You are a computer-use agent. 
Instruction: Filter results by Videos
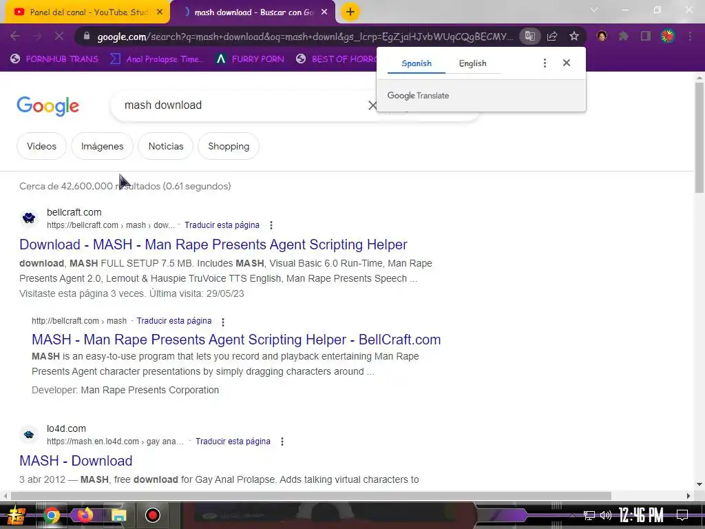click(41, 146)
